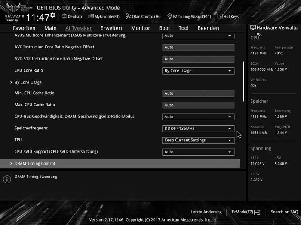This screenshot has height=225, width=301.
Task: Click the Vol_CHCD 1.344 V value
Action: tap(281, 133)
